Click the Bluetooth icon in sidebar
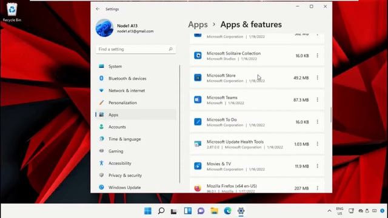The image size is (388, 218). 101,78
